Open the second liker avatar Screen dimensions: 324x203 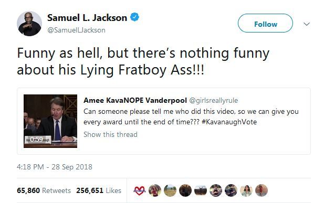point(155,190)
